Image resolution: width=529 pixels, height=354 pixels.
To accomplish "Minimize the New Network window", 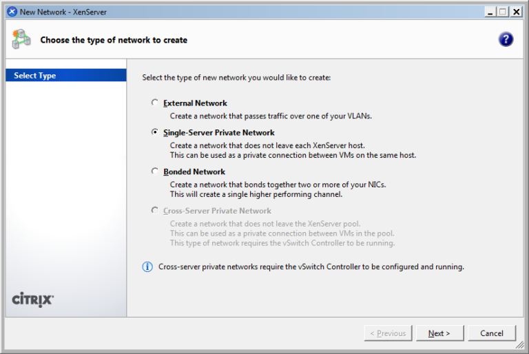I will [x=489, y=12].
